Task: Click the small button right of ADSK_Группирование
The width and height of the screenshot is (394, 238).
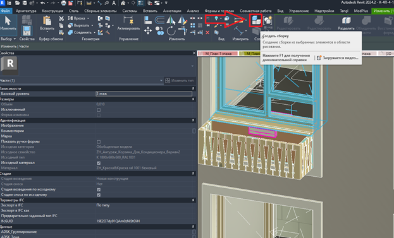Action: (x=194, y=232)
